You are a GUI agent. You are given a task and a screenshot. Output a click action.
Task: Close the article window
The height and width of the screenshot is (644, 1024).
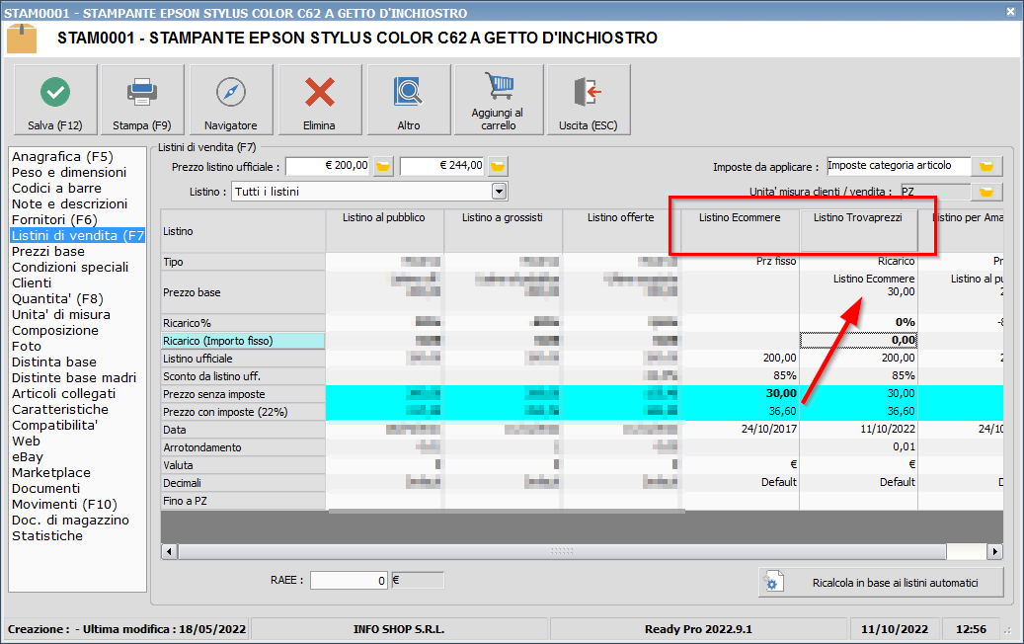coord(1010,12)
